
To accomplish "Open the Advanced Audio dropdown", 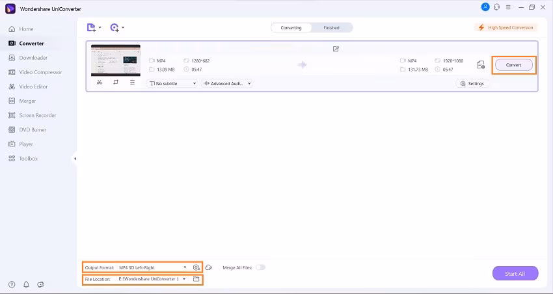I will point(227,83).
